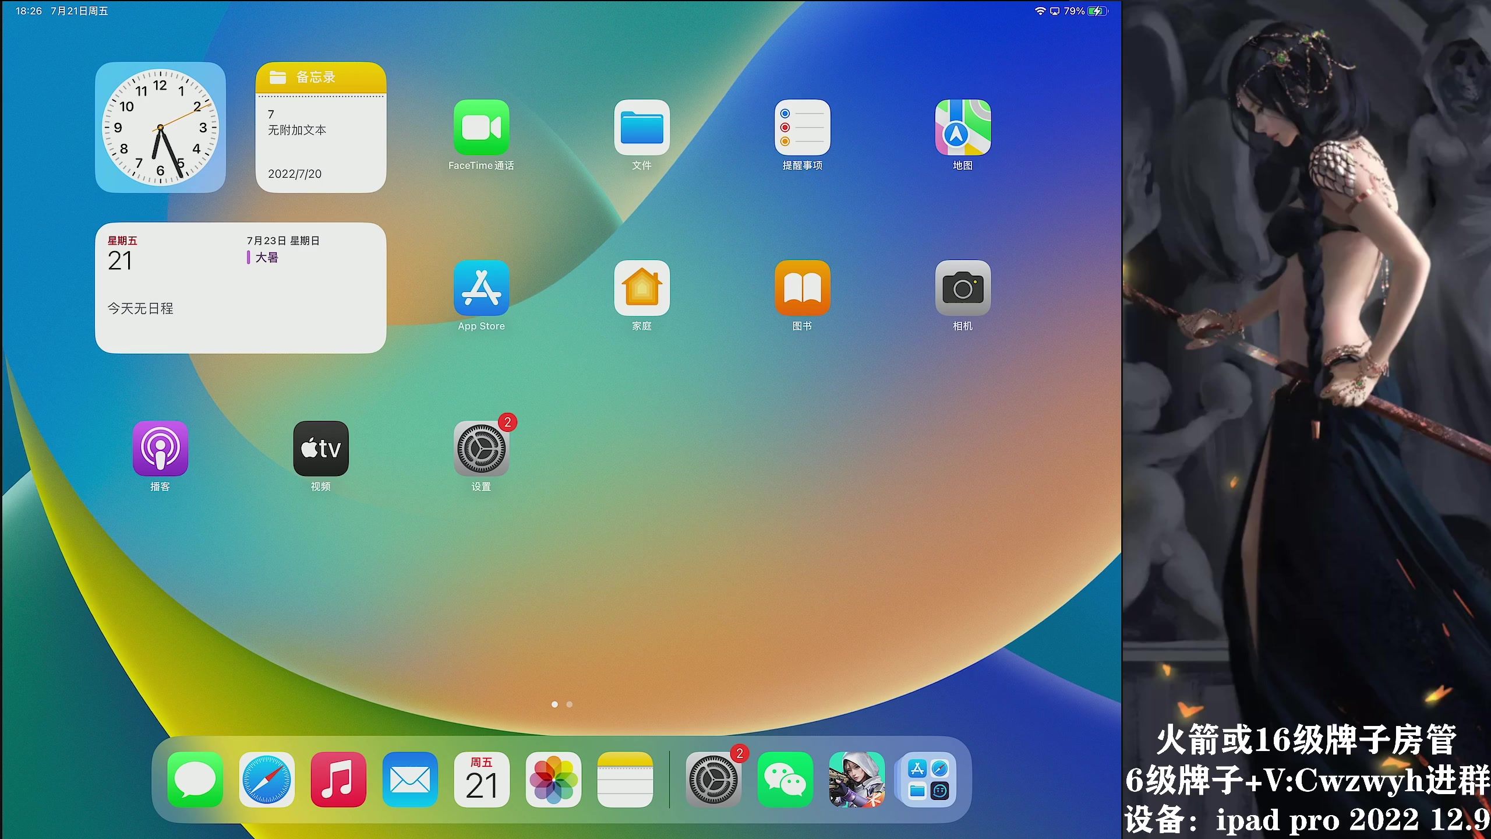The height and width of the screenshot is (839, 1491).
Task: Tap the 2022/7/20 date in Notes widget
Action: pyautogui.click(x=295, y=174)
